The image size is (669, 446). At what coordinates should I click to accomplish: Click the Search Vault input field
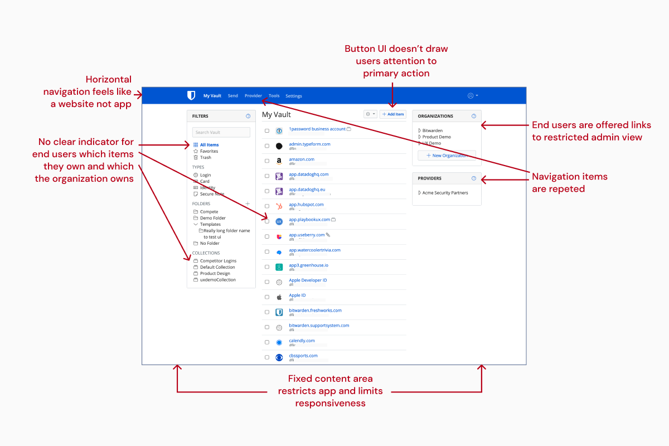click(221, 132)
